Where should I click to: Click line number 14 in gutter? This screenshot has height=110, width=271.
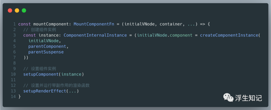point(14,96)
